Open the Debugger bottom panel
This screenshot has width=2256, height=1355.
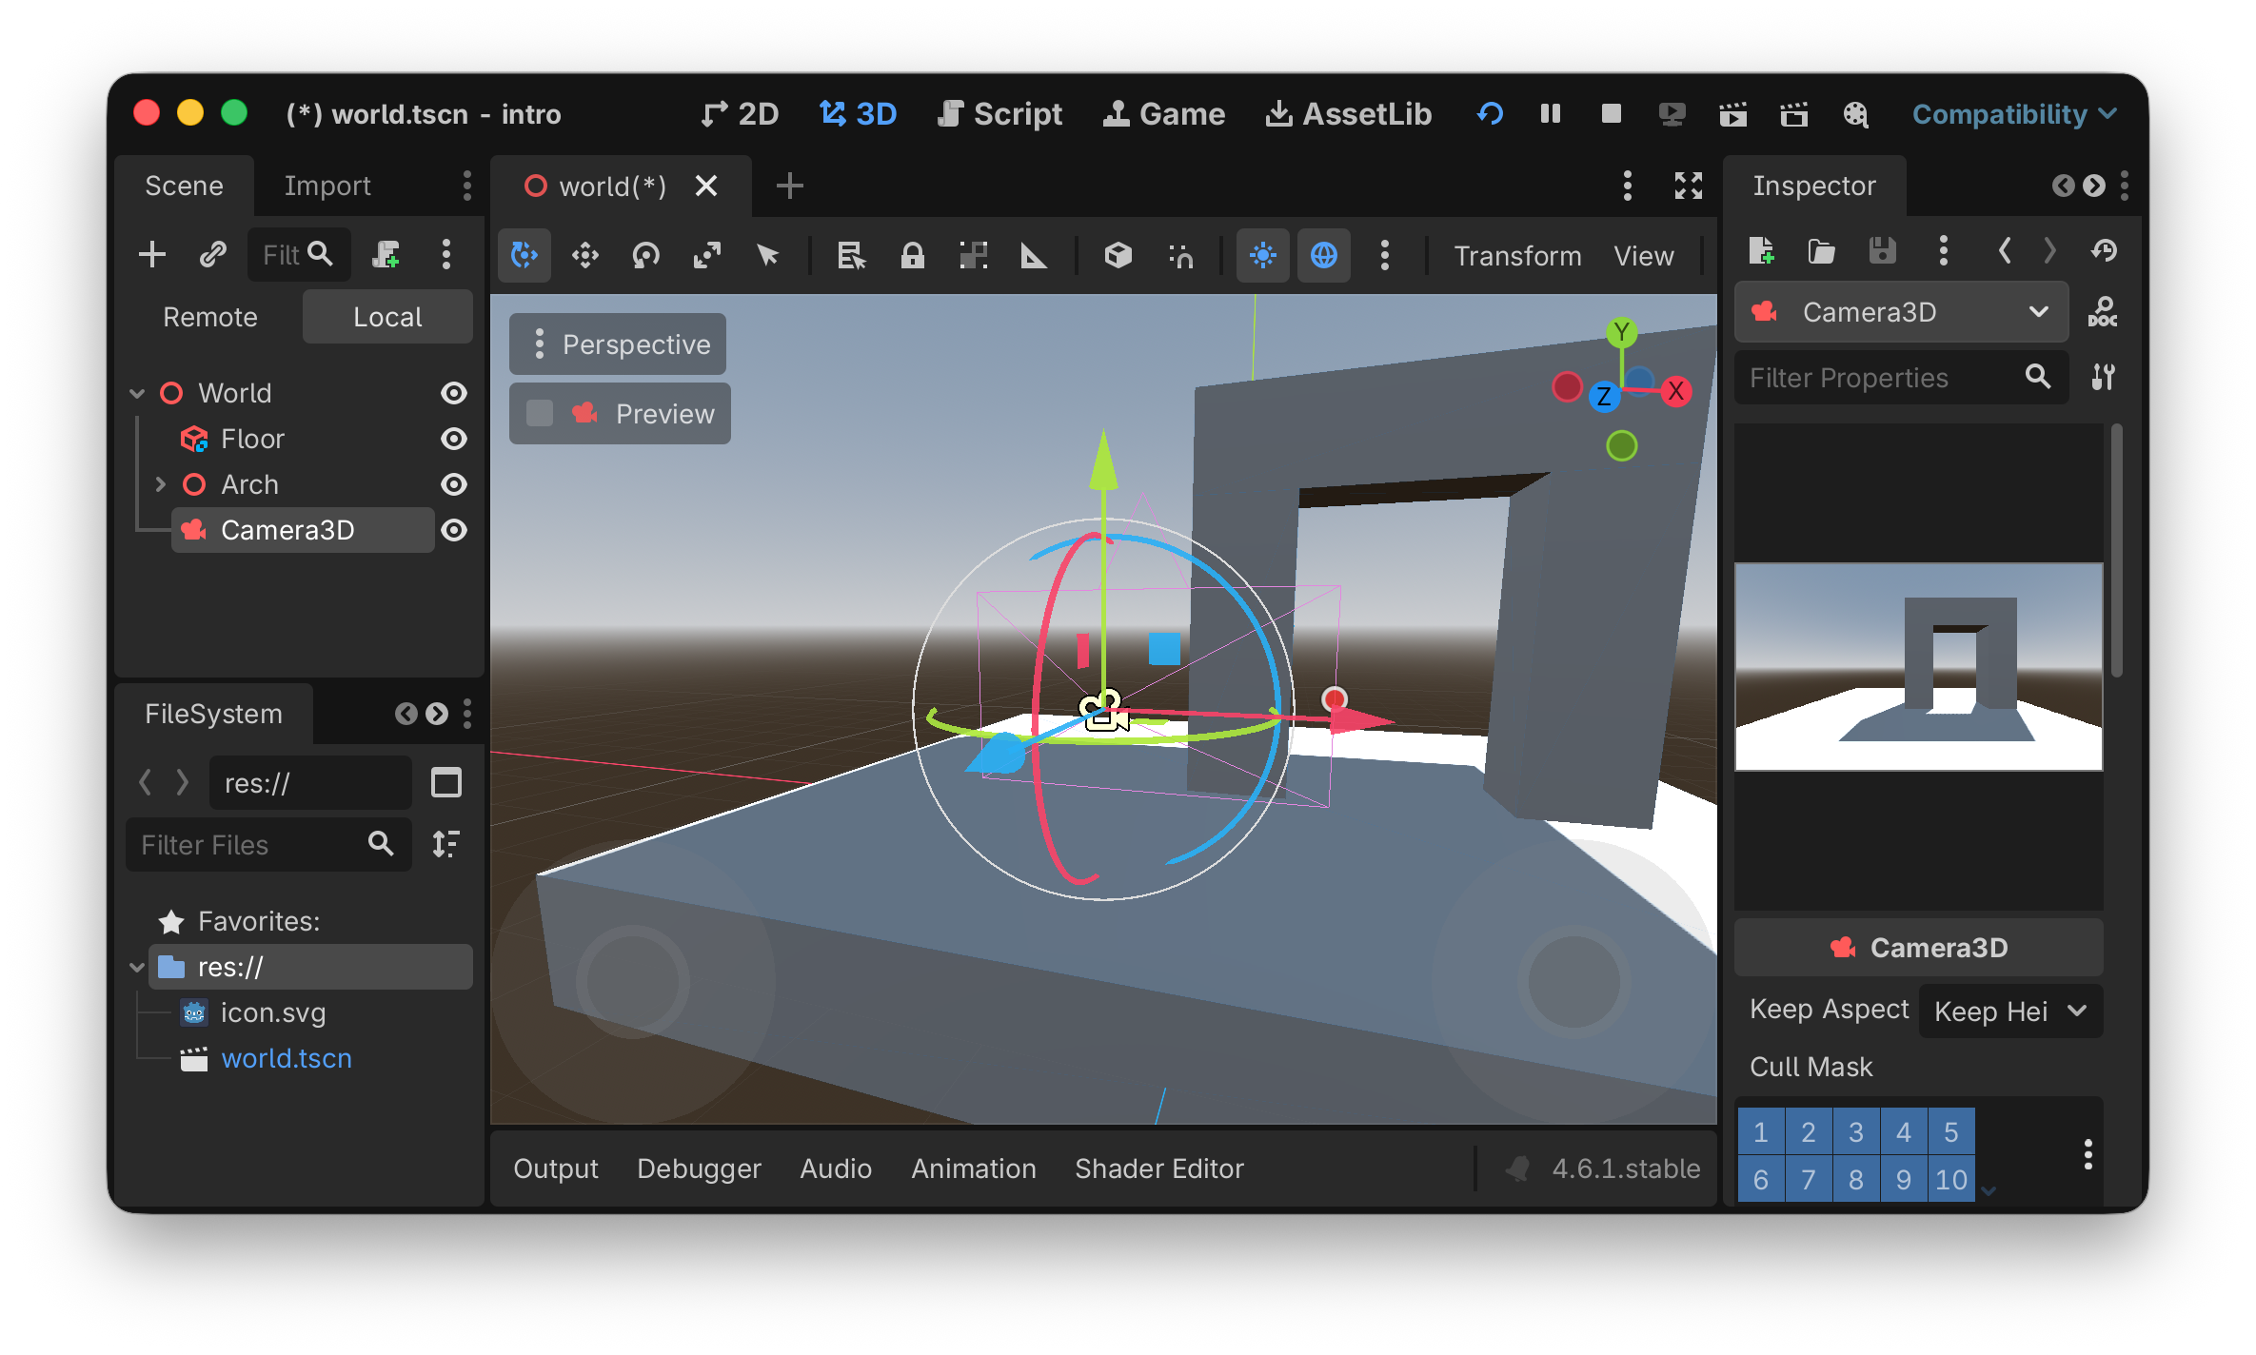tap(698, 1168)
